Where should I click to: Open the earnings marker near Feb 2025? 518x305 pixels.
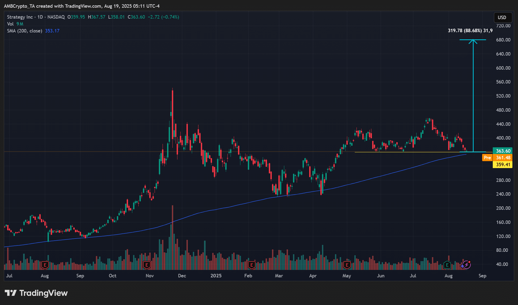tap(252, 265)
